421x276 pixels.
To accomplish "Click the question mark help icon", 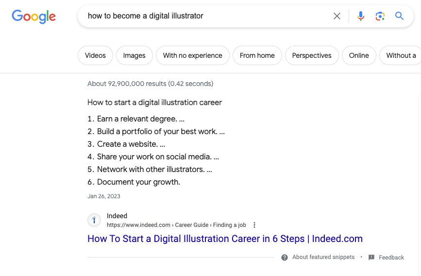I will click(x=285, y=258).
